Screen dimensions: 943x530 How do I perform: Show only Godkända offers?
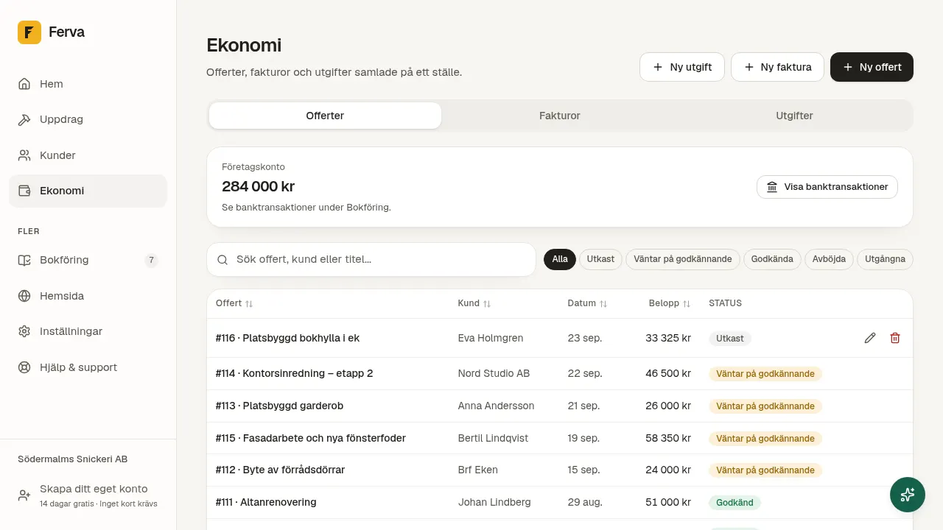pos(772,259)
